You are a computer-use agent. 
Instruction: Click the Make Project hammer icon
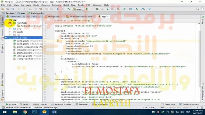pyautogui.click(x=69, y=9)
